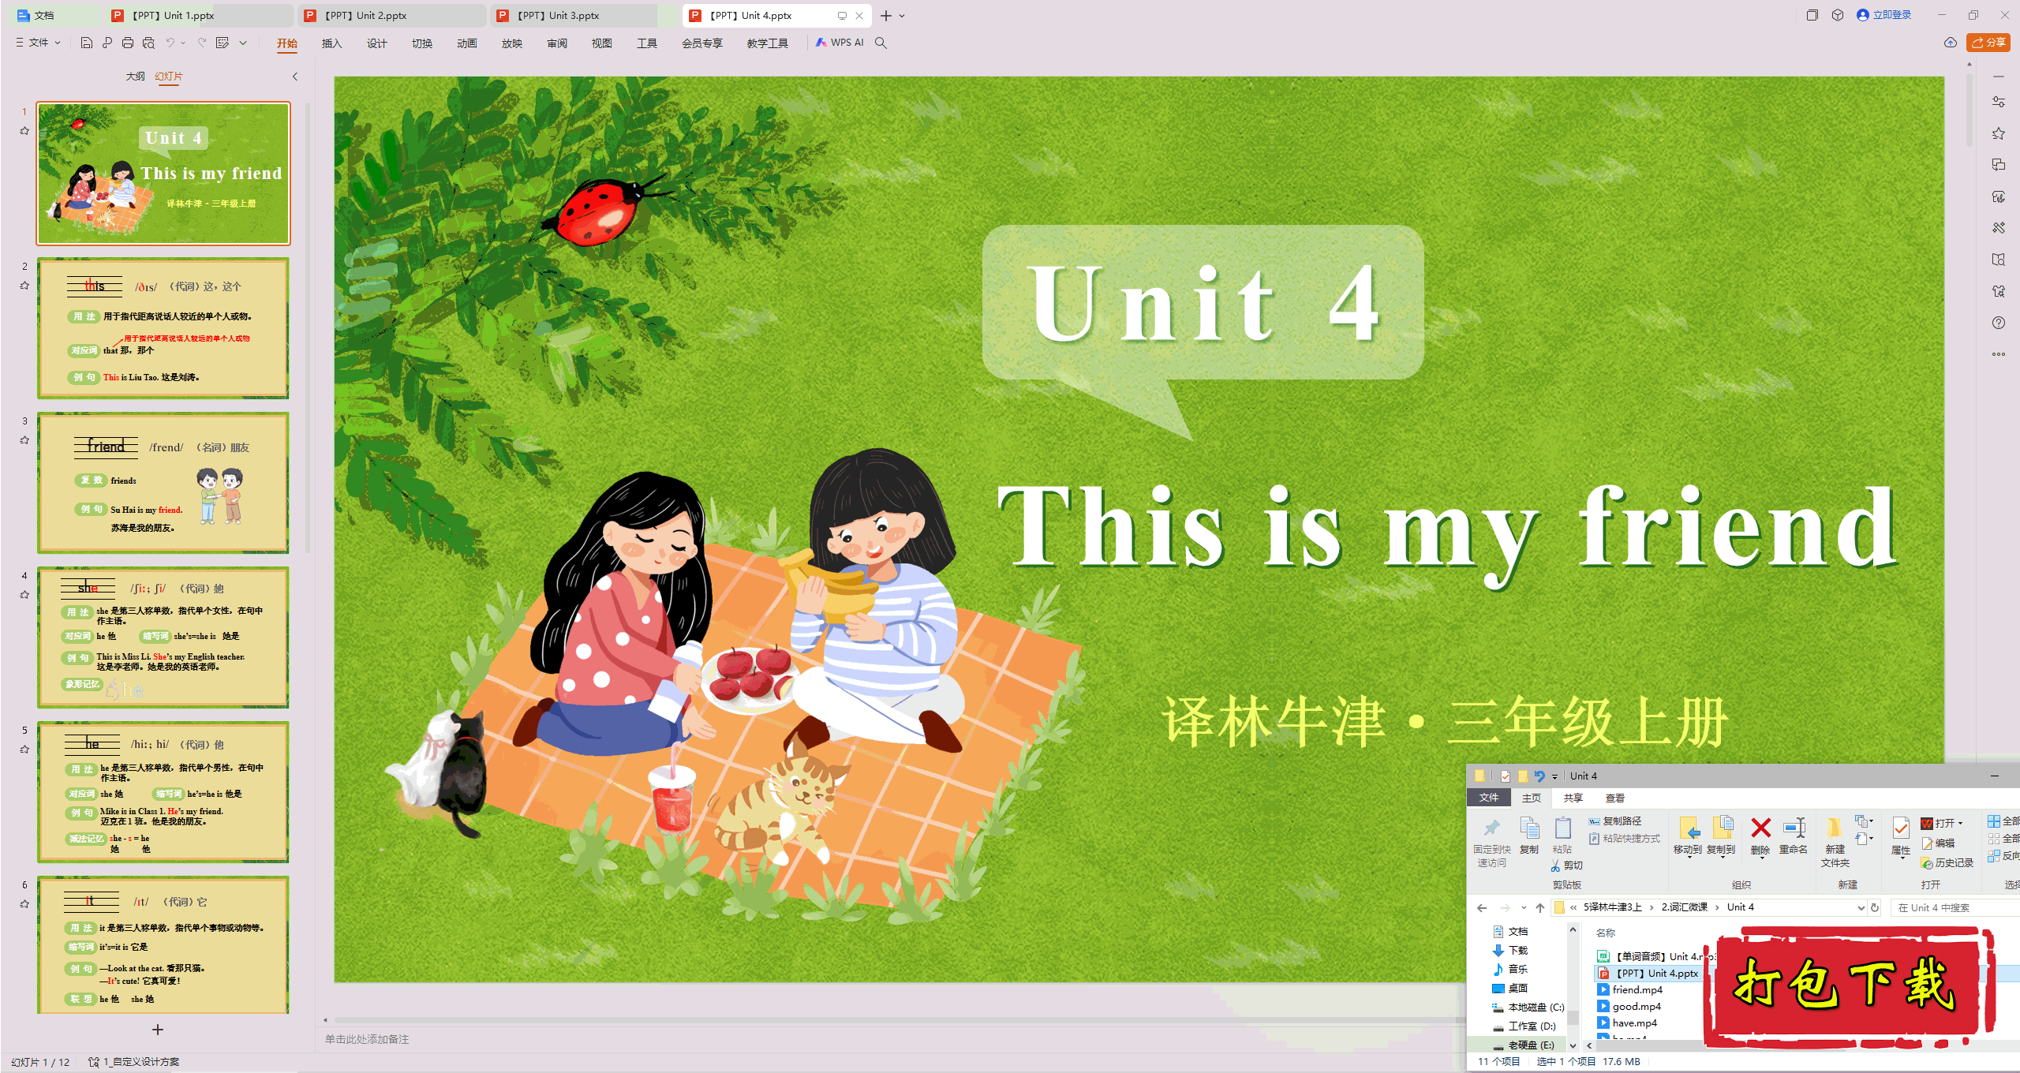Toggle the star mark for slide 1
Image resolution: width=2020 pixels, height=1073 pixels.
pyautogui.click(x=24, y=131)
